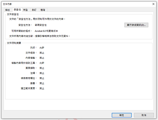The image size is (158, 120).
Task: Click the 密碼安全性 security method value
Action: 41,25
